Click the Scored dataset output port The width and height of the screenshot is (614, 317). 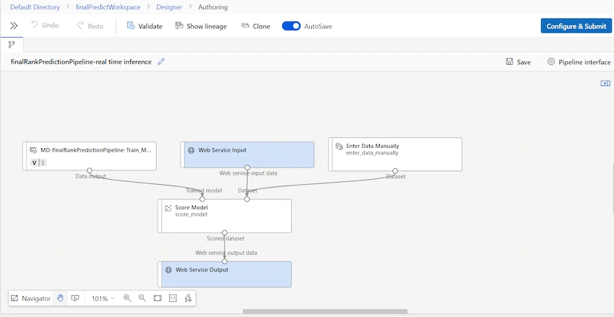click(225, 233)
